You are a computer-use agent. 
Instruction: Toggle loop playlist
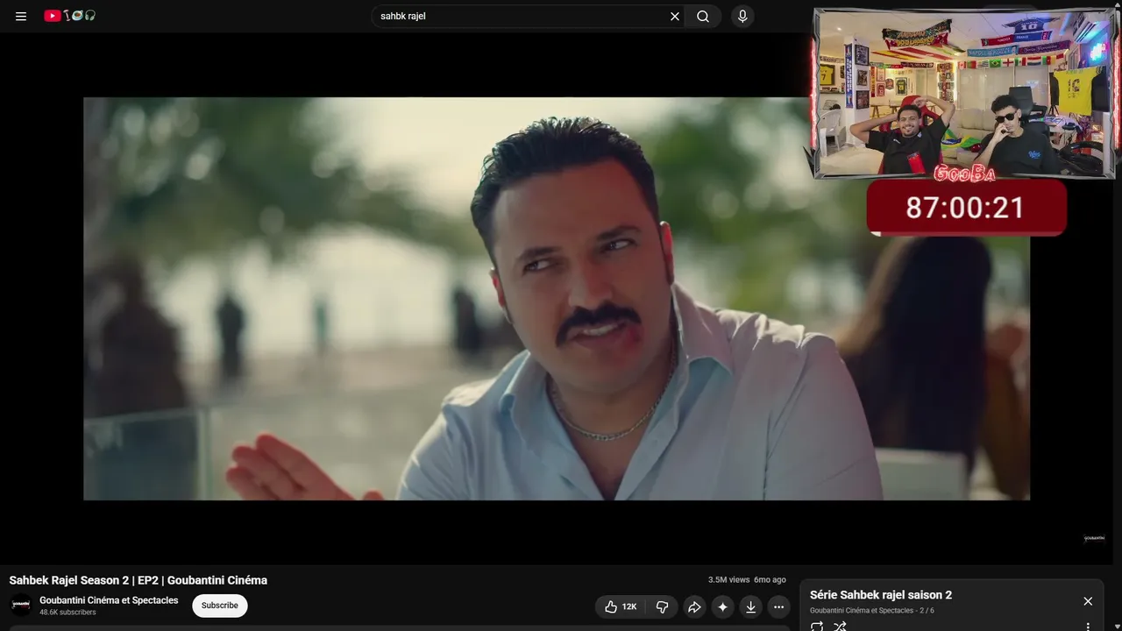click(x=817, y=626)
